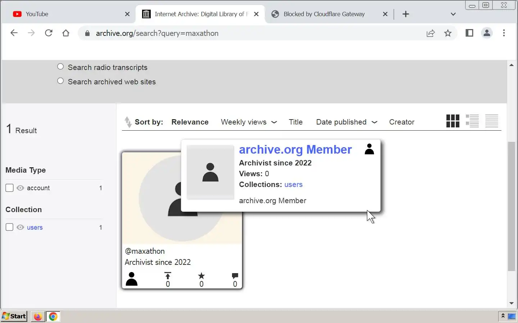Click the person icon in popup corner
This screenshot has width=518, height=323.
click(369, 149)
